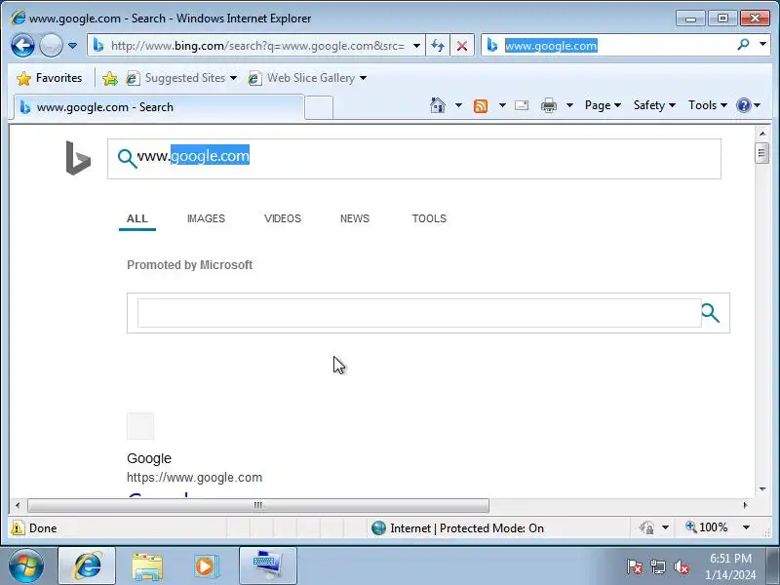Go back with the Back arrow button
Viewport: 780px width, 585px height.
pyautogui.click(x=22, y=46)
